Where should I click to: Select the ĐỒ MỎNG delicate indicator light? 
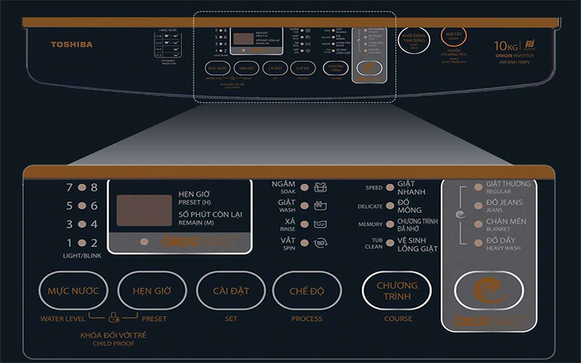[390, 206]
